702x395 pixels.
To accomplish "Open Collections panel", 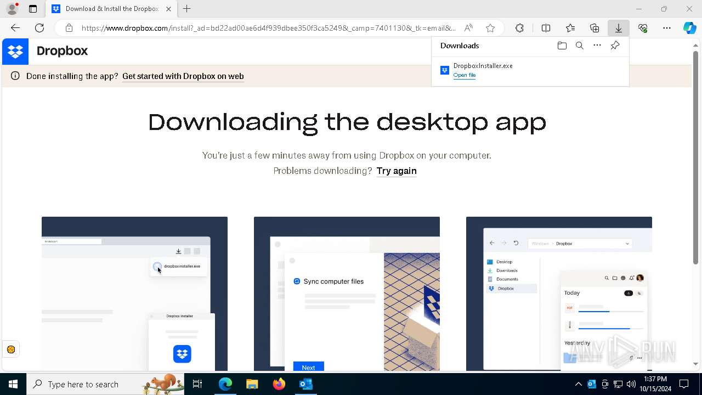I will pos(595,28).
